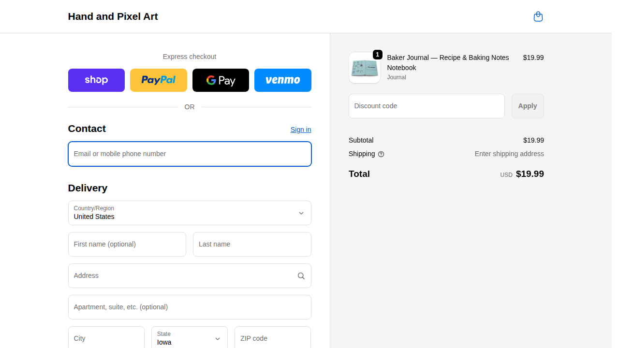Choose PayPal express checkout
The width and height of the screenshot is (619, 348).
159,80
